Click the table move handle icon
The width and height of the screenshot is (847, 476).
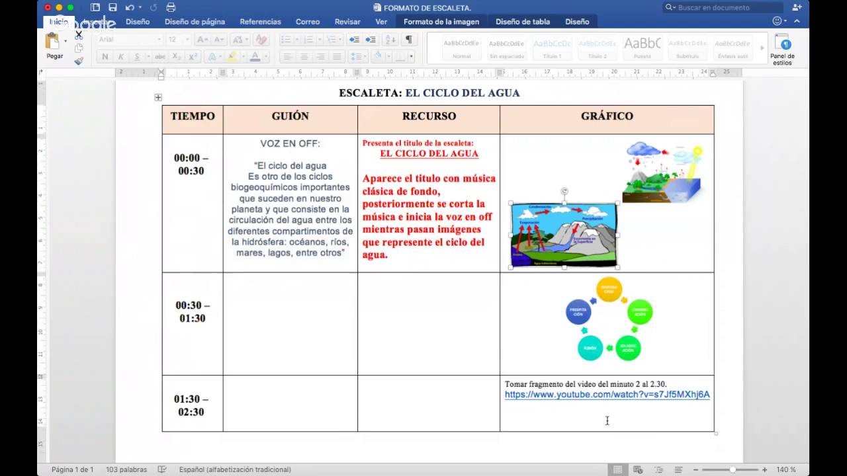point(158,97)
